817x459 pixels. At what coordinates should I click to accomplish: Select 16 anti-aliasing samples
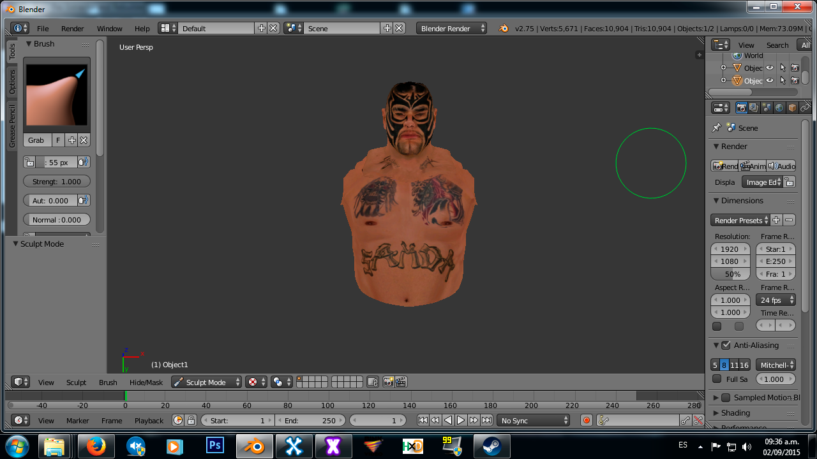coord(744,365)
